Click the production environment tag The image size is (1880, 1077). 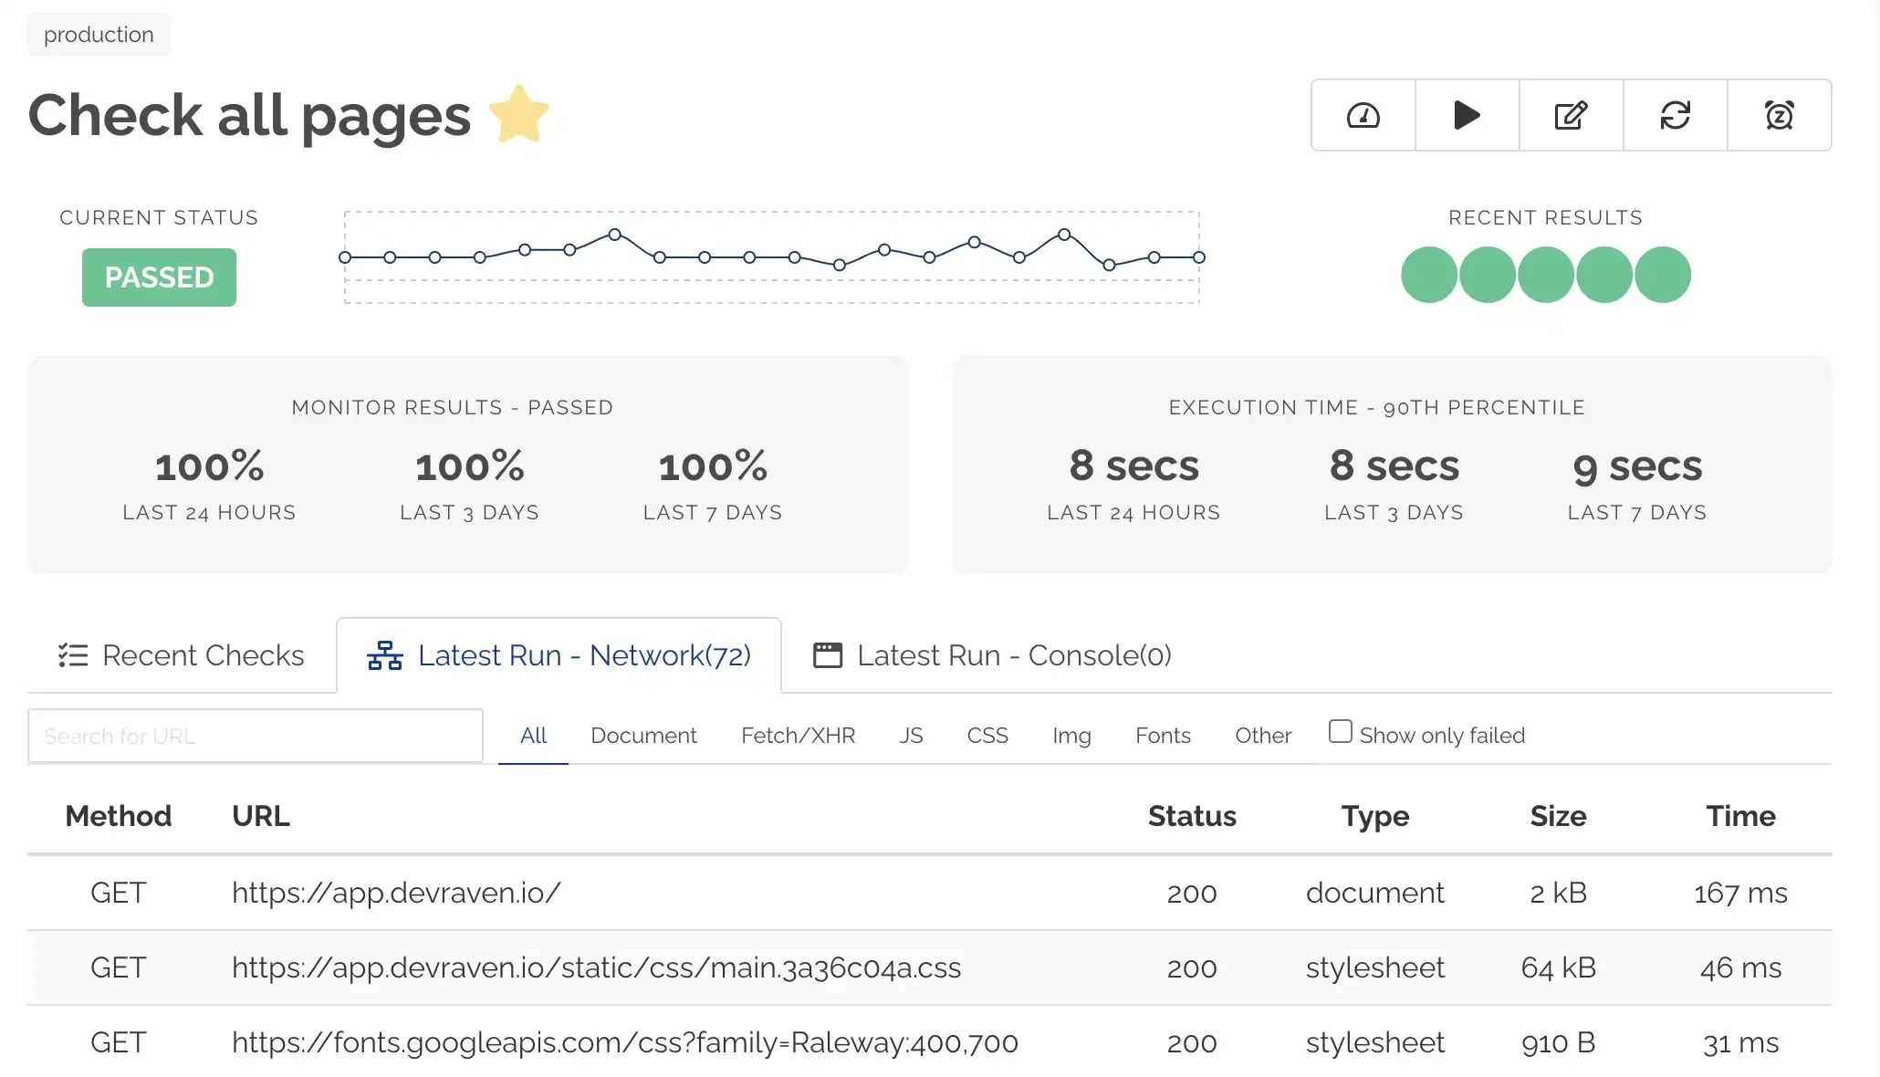[99, 35]
